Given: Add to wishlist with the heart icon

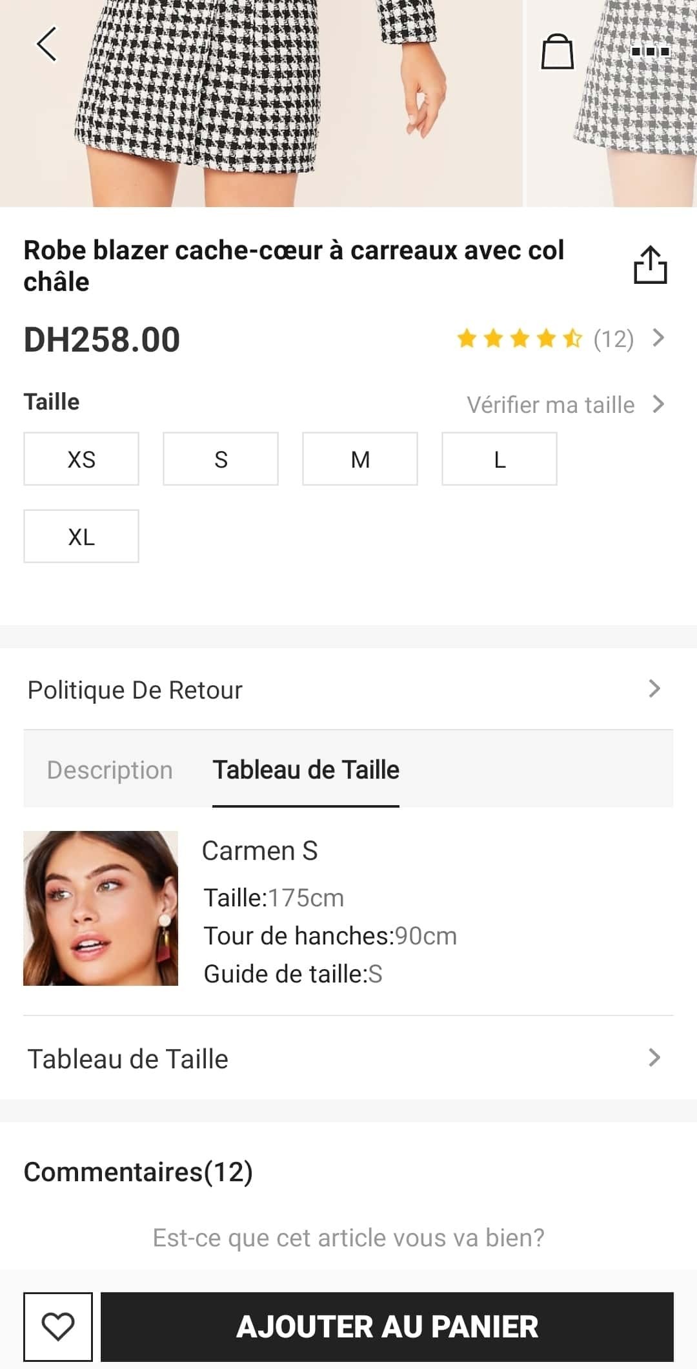Looking at the screenshot, I should click(x=58, y=1326).
